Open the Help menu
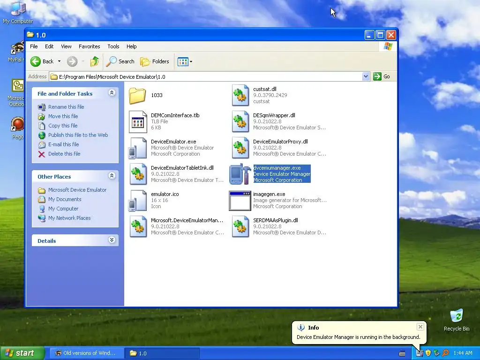Screen dimensions: 480x360 point(132,46)
